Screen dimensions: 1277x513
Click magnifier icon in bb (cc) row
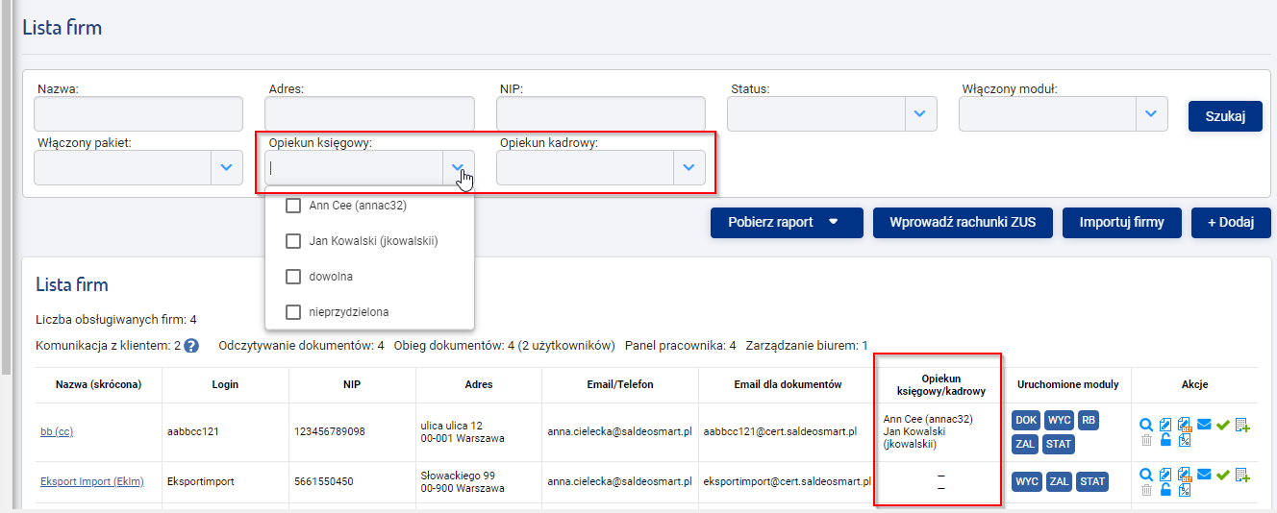coord(1146,425)
